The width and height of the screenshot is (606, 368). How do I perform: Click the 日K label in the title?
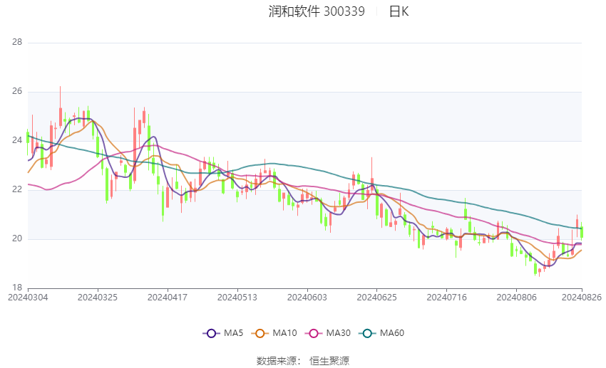tap(399, 11)
